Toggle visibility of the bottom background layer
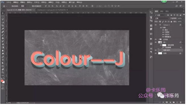Viewport: 186px width, 105px height. 156,53
